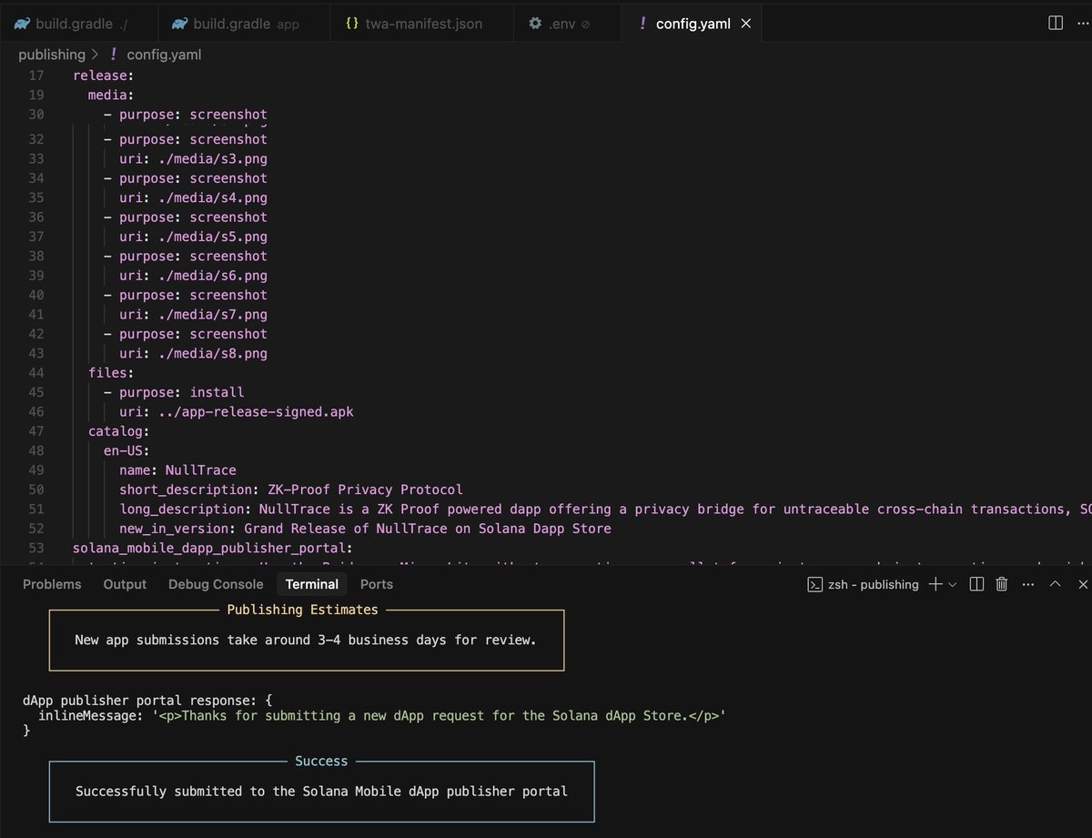1092x838 pixels.
Task: Click the 'catalog:' key on line 47
Action: coord(119,431)
